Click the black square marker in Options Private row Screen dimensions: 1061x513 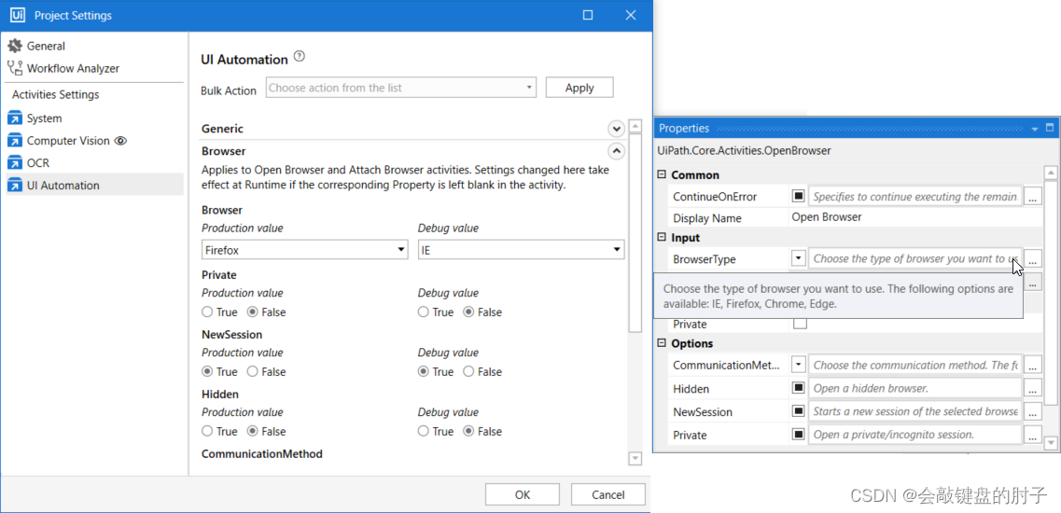click(x=799, y=435)
